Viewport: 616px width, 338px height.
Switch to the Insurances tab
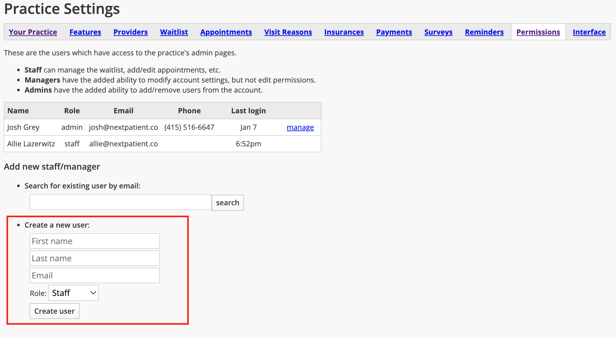tap(344, 32)
